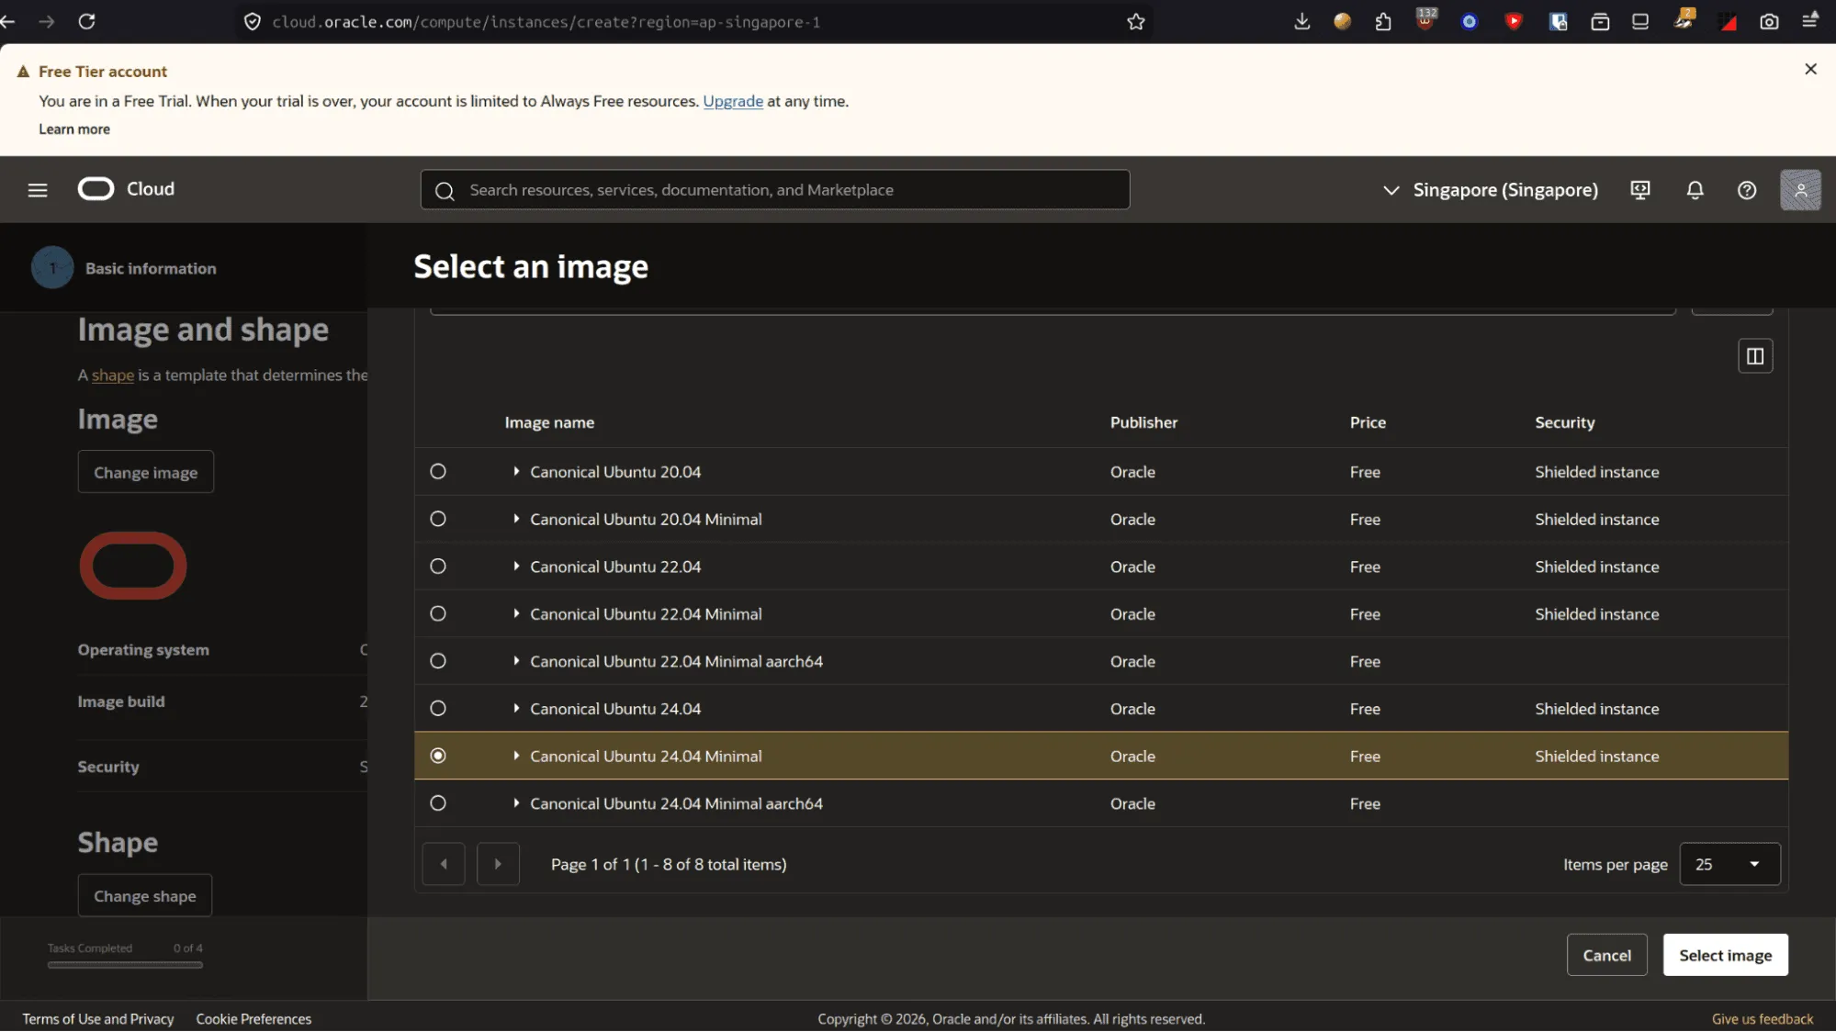Click the page count text 'Page 1 of 1'

tap(591, 864)
